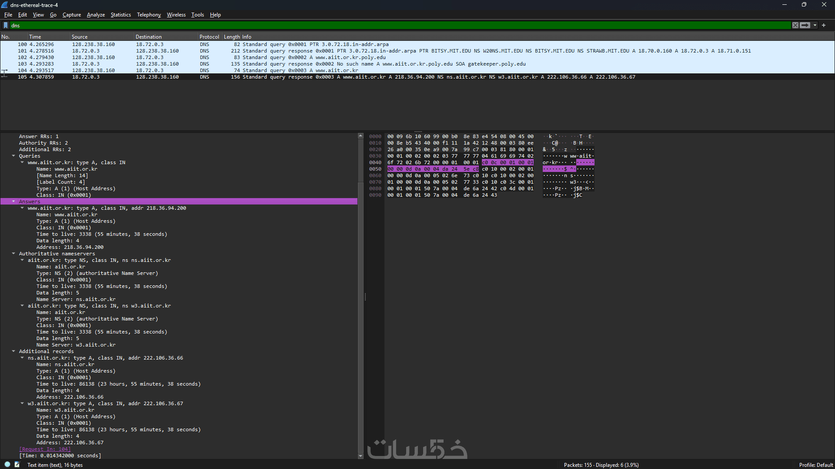The height and width of the screenshot is (469, 835).
Task: Click the expert information circle icon
Action: click(7, 465)
